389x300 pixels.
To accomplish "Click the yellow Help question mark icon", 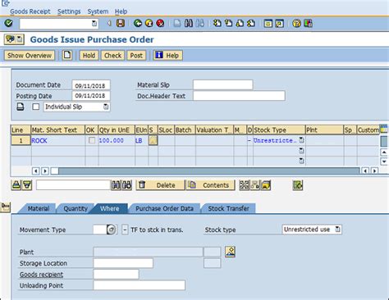I will [296, 23].
